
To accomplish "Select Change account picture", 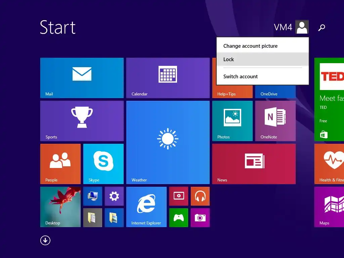I will (x=263, y=46).
